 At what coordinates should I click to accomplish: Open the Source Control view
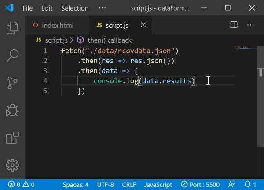coord(12,83)
